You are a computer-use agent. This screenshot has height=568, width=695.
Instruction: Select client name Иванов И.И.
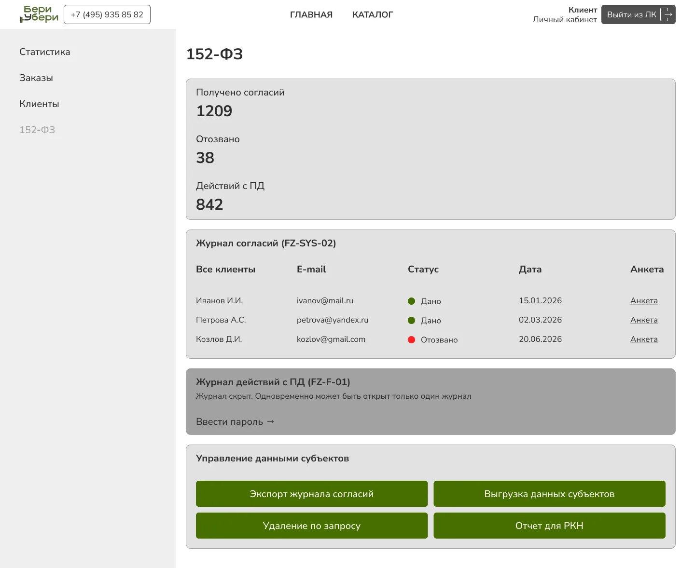(x=219, y=300)
